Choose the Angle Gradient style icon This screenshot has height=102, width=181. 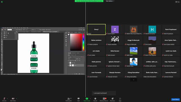pyautogui.click(x=18, y=30)
